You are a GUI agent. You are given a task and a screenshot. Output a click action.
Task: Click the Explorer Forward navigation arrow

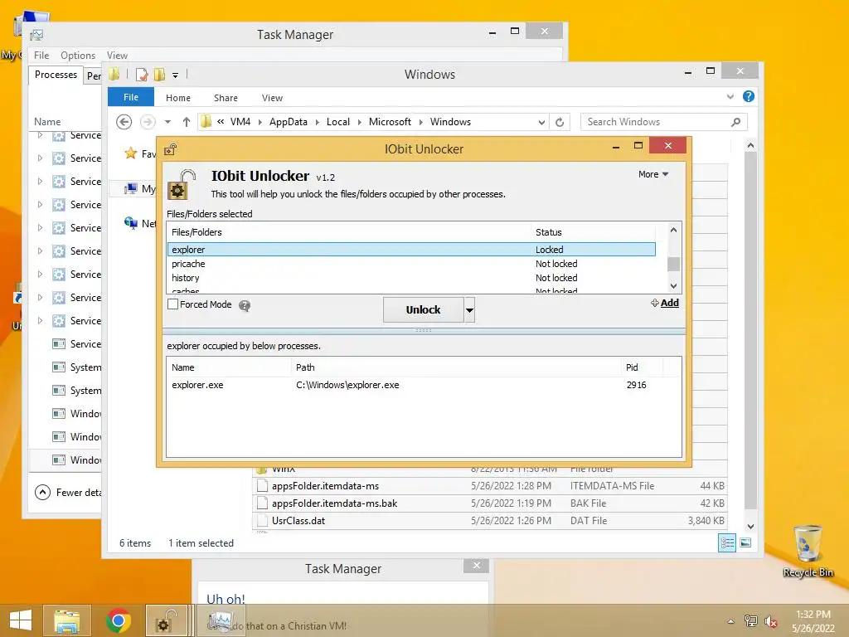148,122
